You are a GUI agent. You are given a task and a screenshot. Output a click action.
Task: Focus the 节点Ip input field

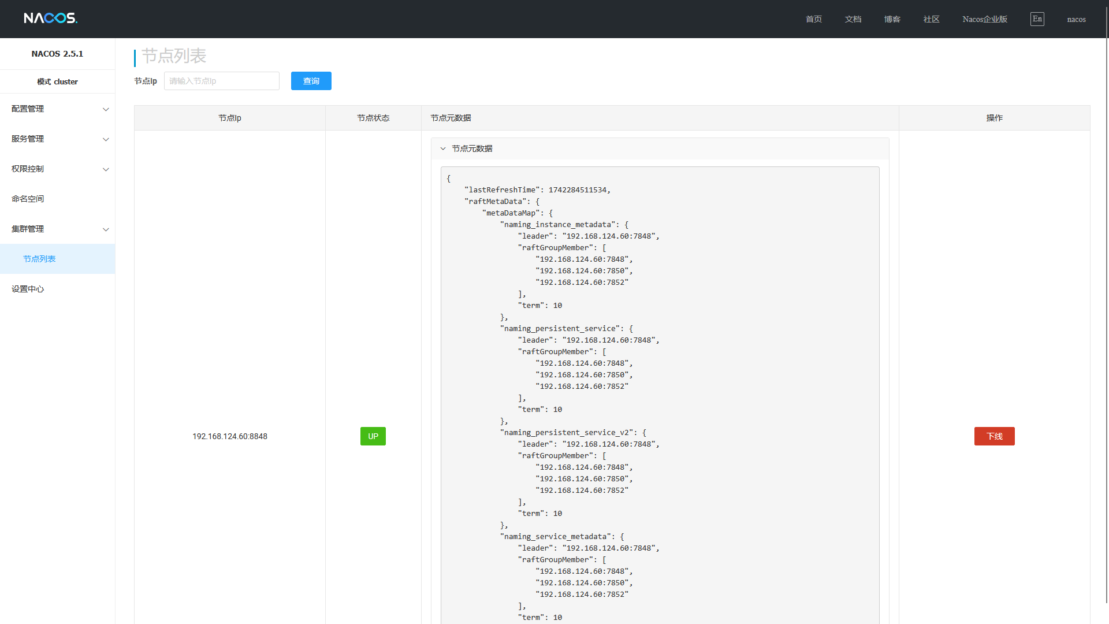click(221, 81)
